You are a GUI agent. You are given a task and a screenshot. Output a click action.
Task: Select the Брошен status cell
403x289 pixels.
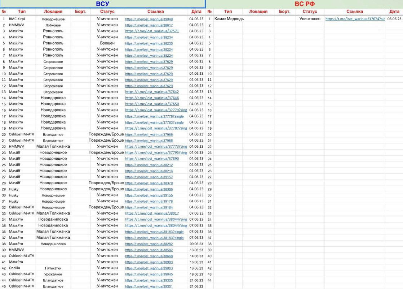coord(107,43)
